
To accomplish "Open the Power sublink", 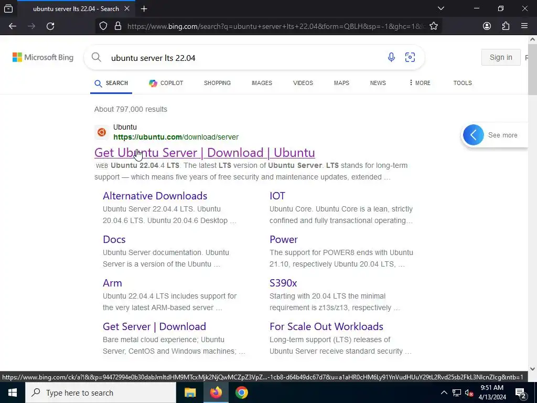I will point(284,239).
